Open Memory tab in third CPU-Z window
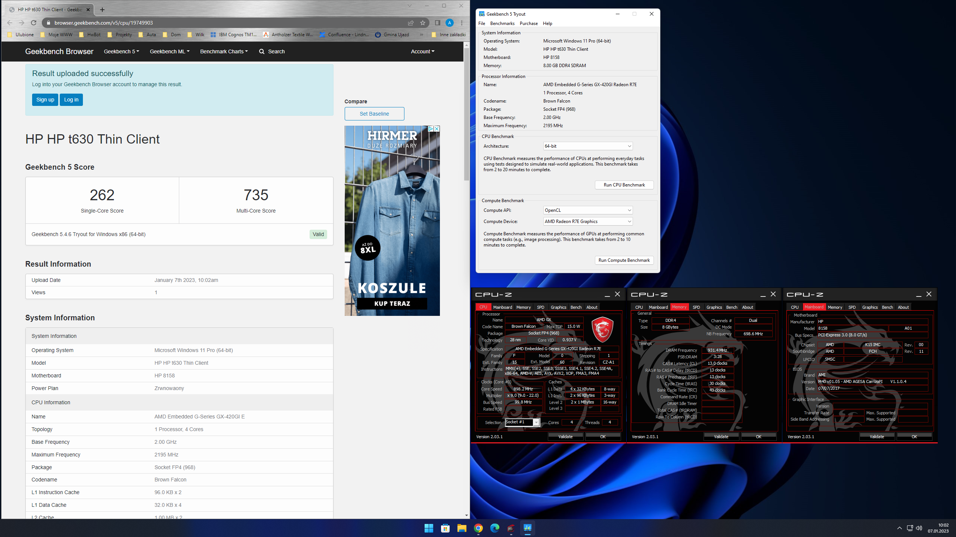 [835, 307]
